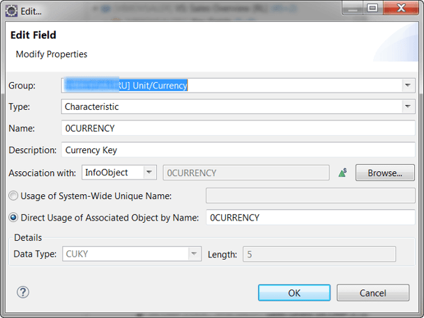Screen dimensions: 424x318
Task: Click into the Name field 0CURRENCY
Action: click(238, 128)
